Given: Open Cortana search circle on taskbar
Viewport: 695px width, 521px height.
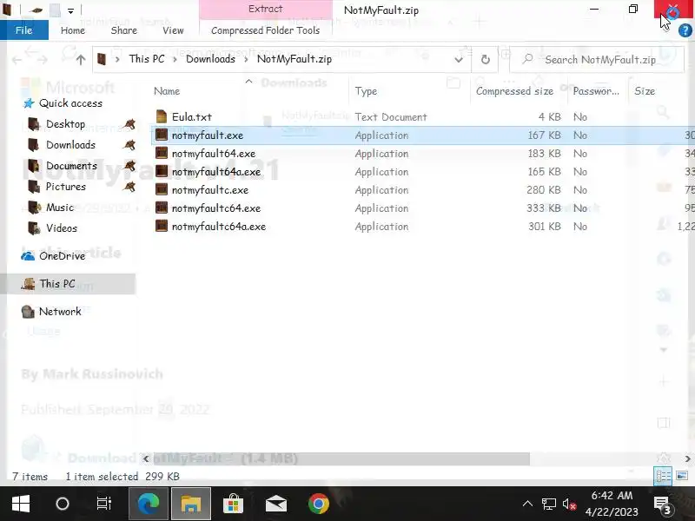Looking at the screenshot, I should (62, 504).
